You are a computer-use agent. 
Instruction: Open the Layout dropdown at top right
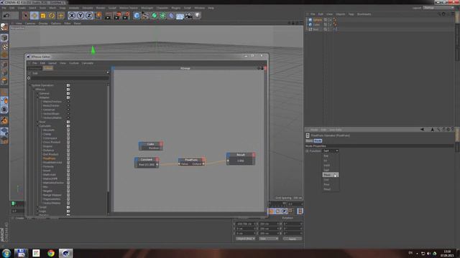(x=438, y=8)
